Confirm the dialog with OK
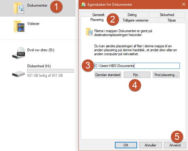The image size is (188, 151). pyautogui.click(x=126, y=145)
